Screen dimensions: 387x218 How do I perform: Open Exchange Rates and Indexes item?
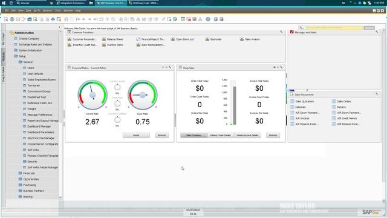(35, 44)
